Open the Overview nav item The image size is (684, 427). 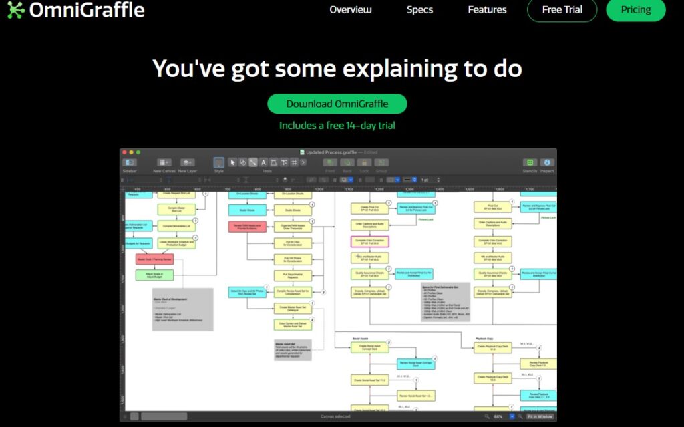click(x=351, y=10)
